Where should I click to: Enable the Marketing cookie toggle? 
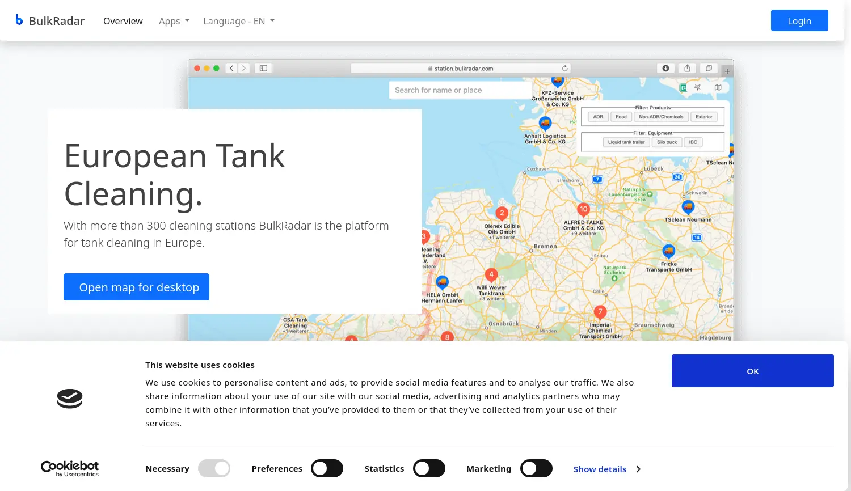tap(536, 468)
